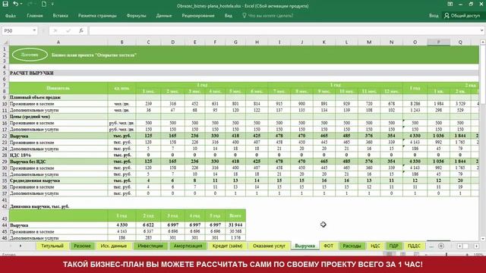Image resolution: width=486 pixels, height=273 pixels.
Task: Click inside the formula bar
Action: [x=283, y=30]
